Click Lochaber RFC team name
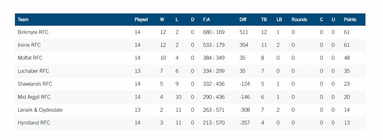The image size is (383, 140). click(x=33, y=71)
